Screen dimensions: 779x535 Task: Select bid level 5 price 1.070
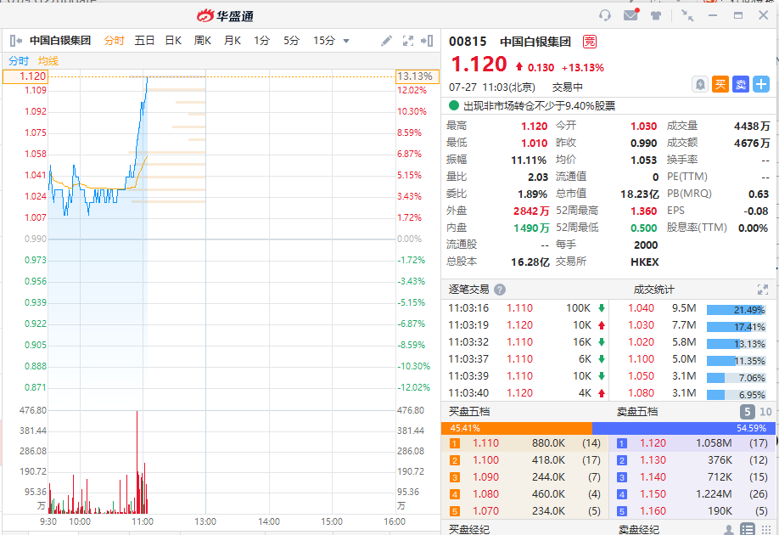coord(486,510)
